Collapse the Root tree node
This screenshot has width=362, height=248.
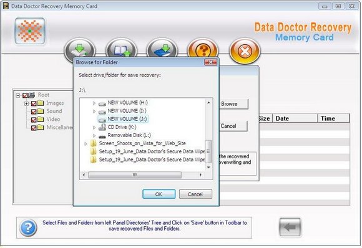17,95
